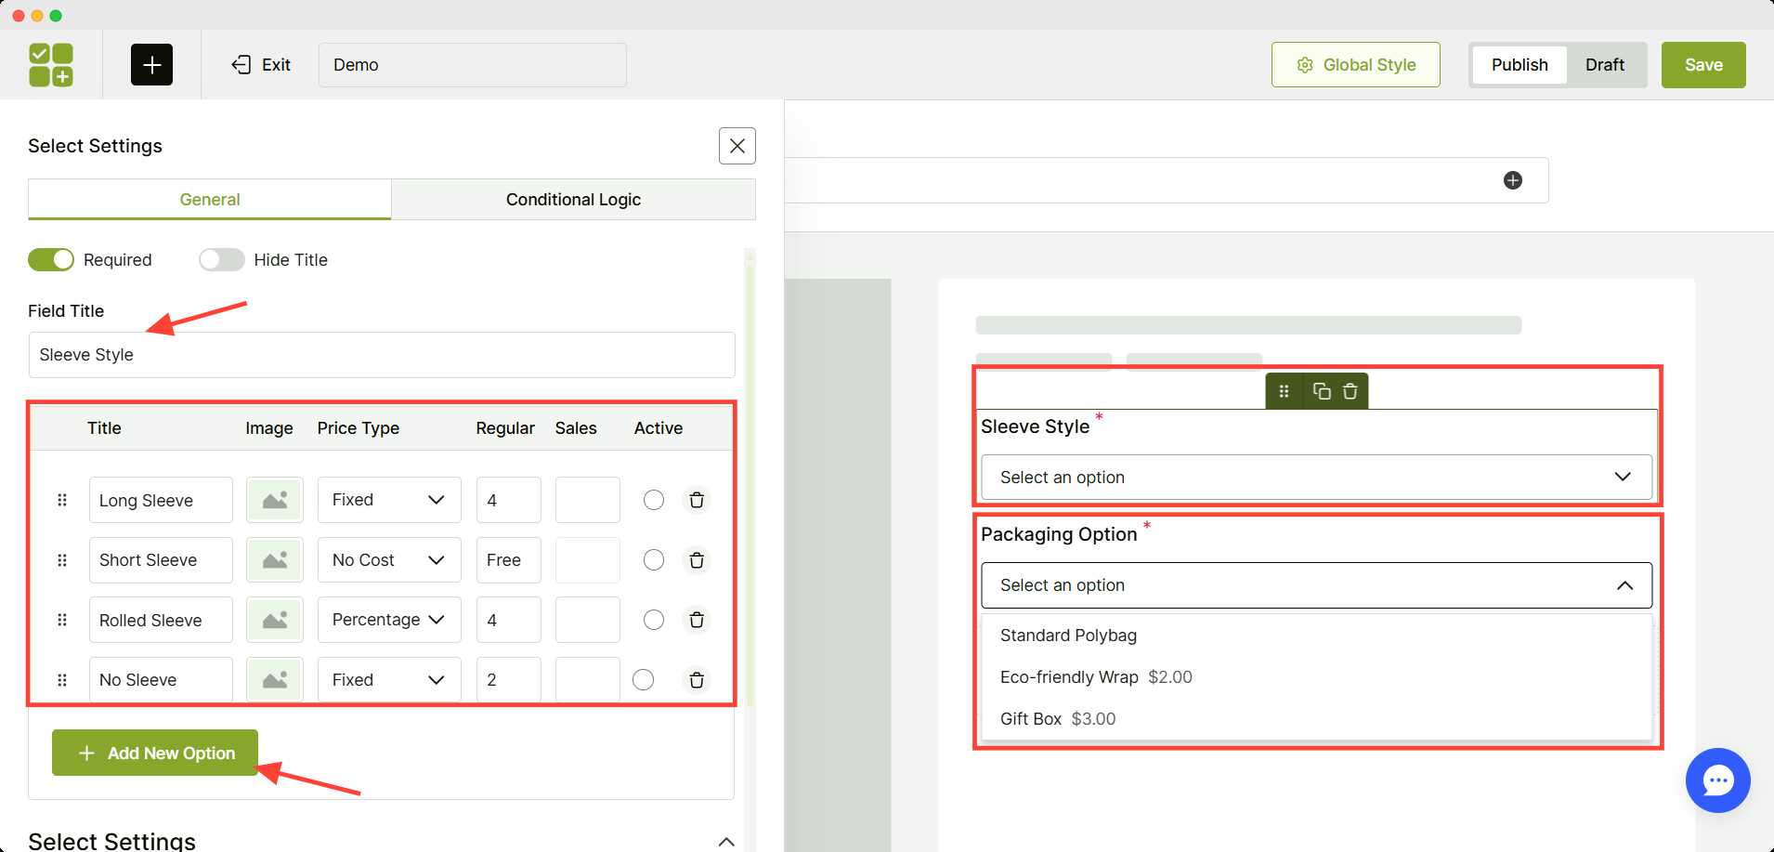Click the Field Title input Sleeve Style
This screenshot has width=1774, height=852.
coord(382,355)
